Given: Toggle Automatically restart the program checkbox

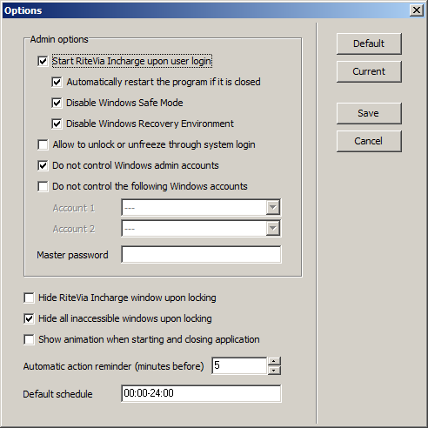Looking at the screenshot, I should pos(57,82).
